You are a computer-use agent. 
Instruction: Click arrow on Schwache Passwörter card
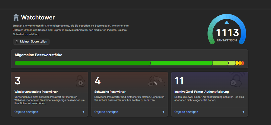(x=163, y=112)
